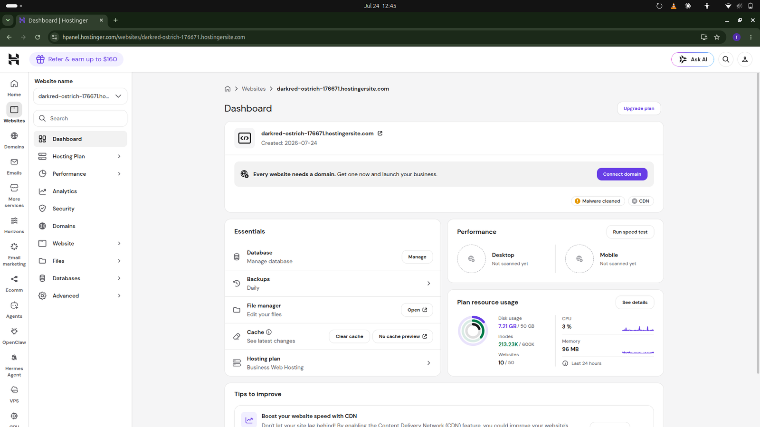Click the Connect domain button
Screen dimensions: 760x427
pos(622,174)
